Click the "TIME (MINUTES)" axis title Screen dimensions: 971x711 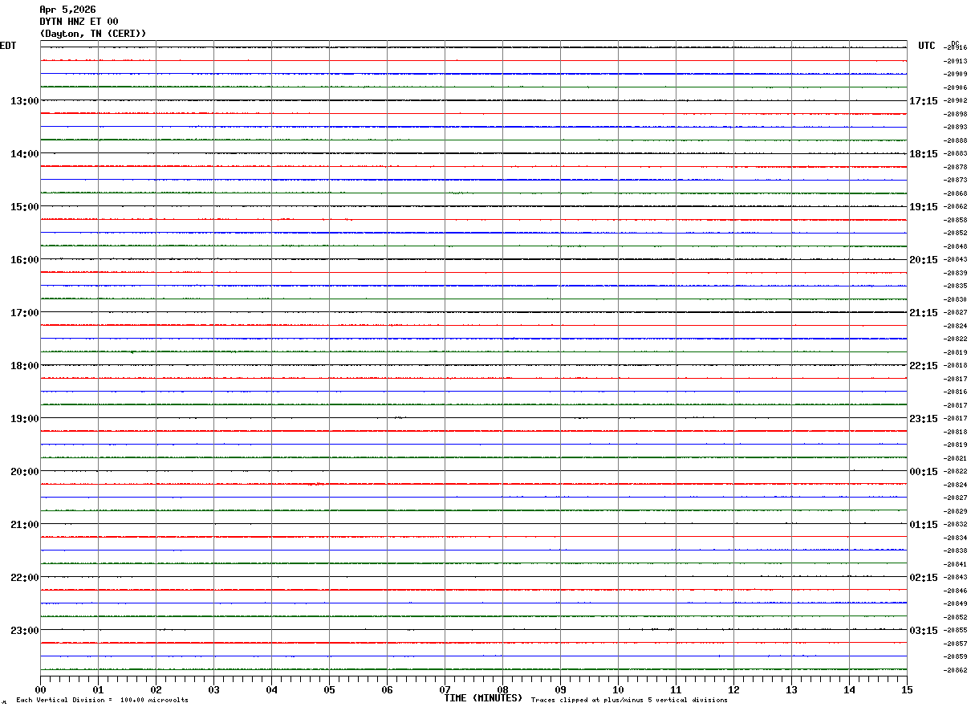pos(483,698)
